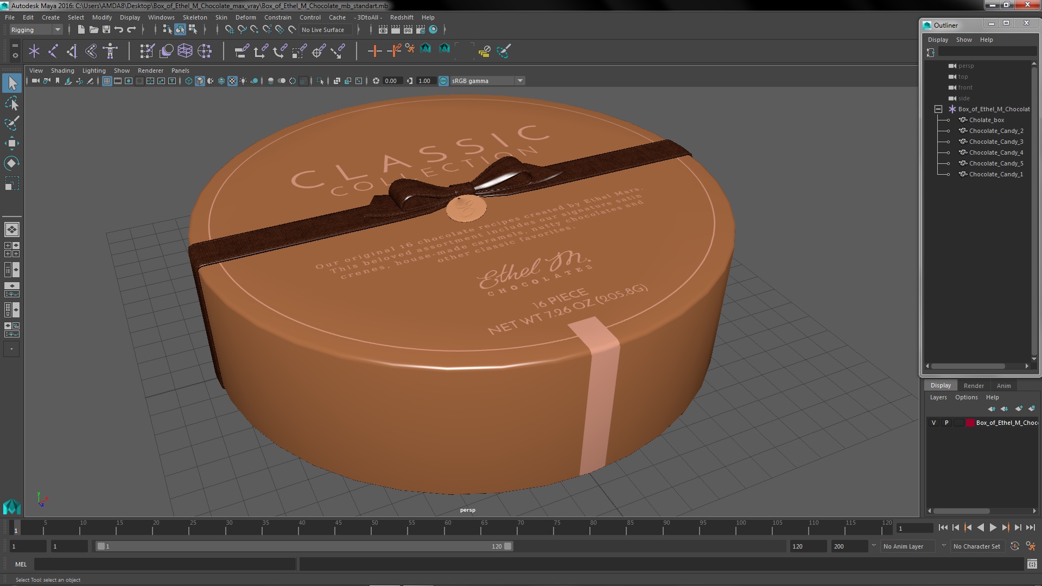This screenshot has width=1042, height=586.
Task: Toggle layer playback P box
Action: (946, 423)
